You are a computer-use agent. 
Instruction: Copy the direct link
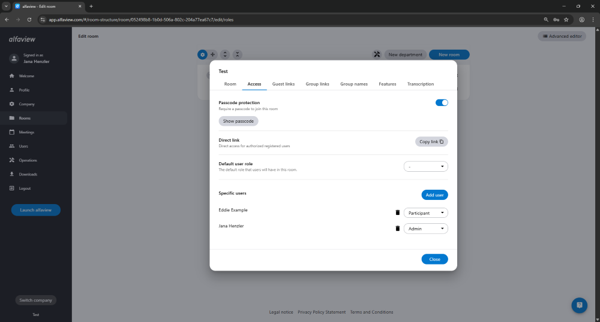click(431, 142)
